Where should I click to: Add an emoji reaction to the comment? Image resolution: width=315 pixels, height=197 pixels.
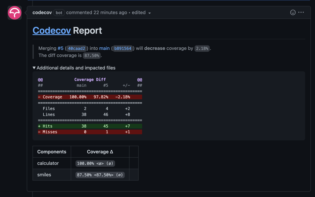[x=293, y=13]
